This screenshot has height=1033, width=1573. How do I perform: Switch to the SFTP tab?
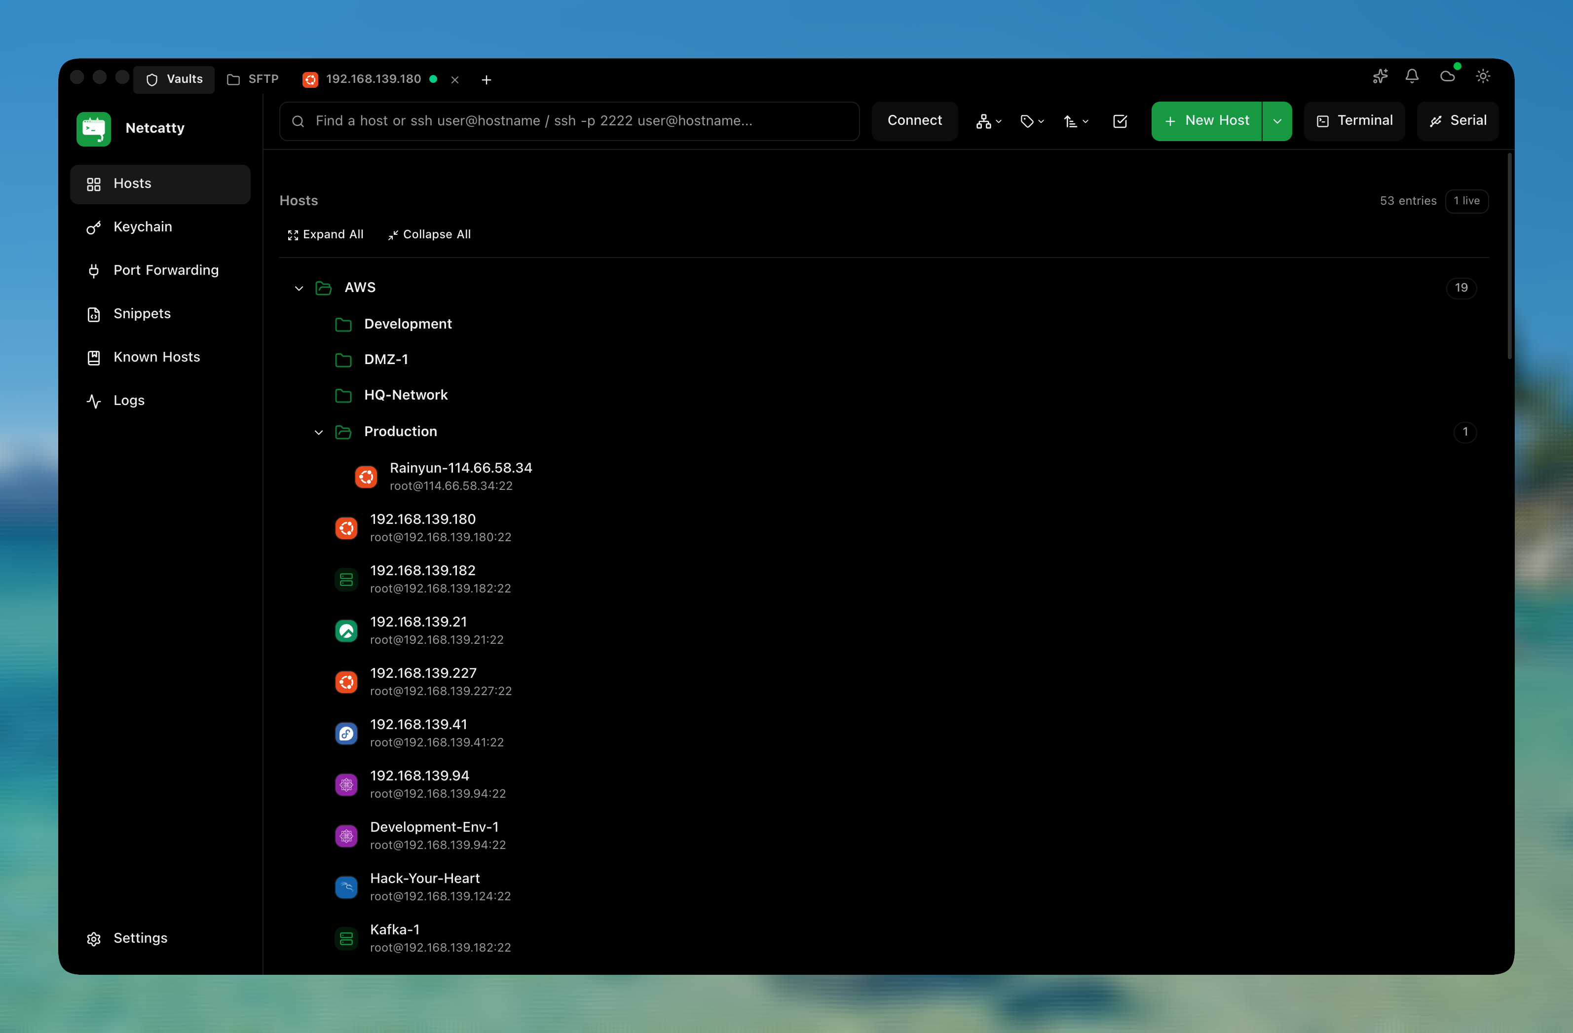(253, 79)
